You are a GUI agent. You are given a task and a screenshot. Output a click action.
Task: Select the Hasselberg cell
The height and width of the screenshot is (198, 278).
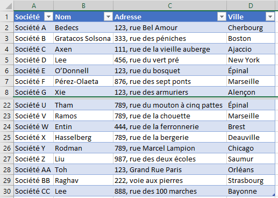point(83,137)
